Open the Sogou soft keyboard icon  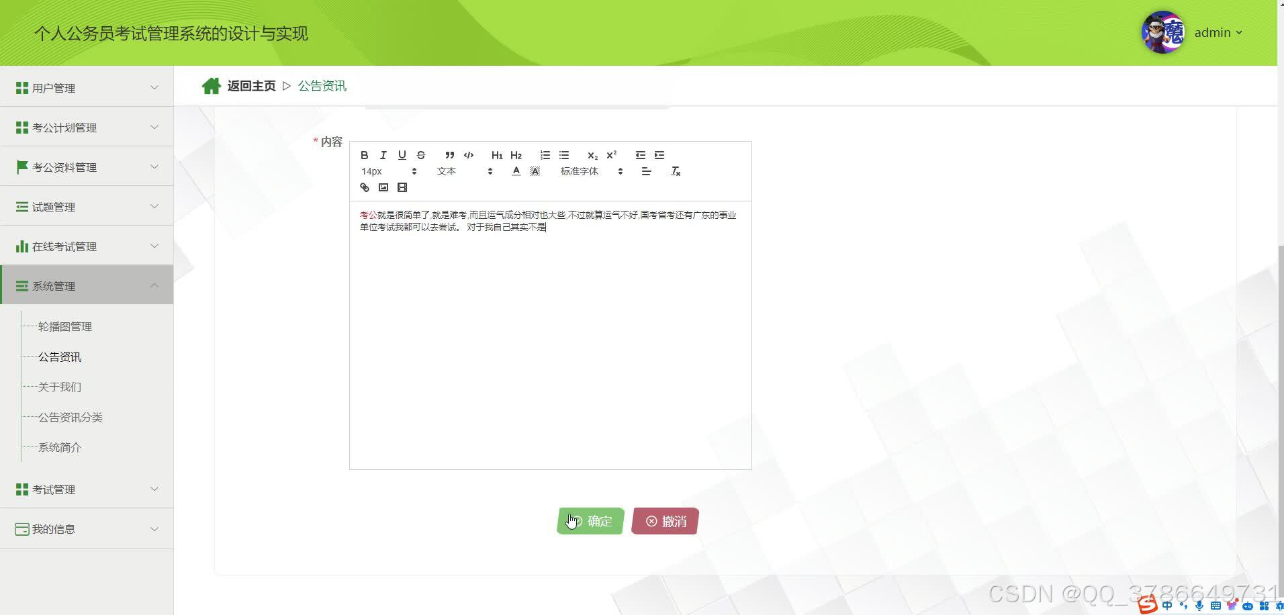1216,606
